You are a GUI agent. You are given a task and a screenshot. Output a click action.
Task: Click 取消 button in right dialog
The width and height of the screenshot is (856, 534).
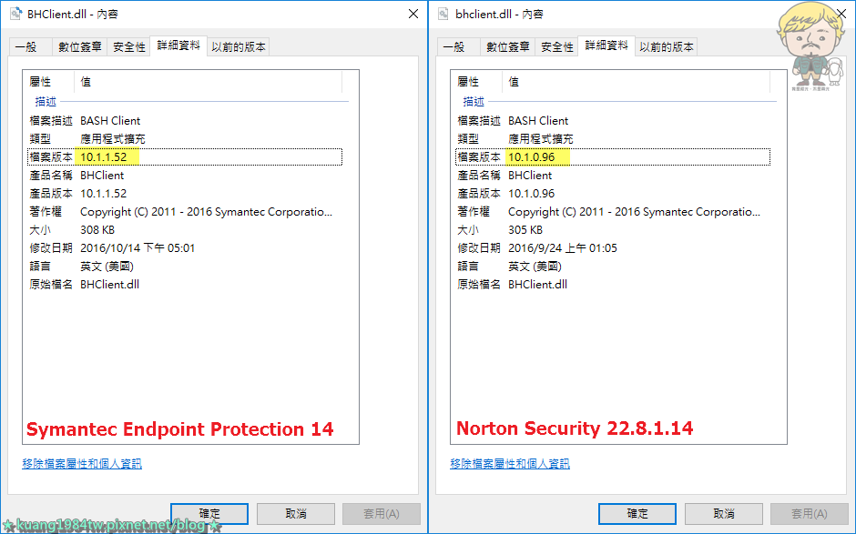click(x=724, y=513)
